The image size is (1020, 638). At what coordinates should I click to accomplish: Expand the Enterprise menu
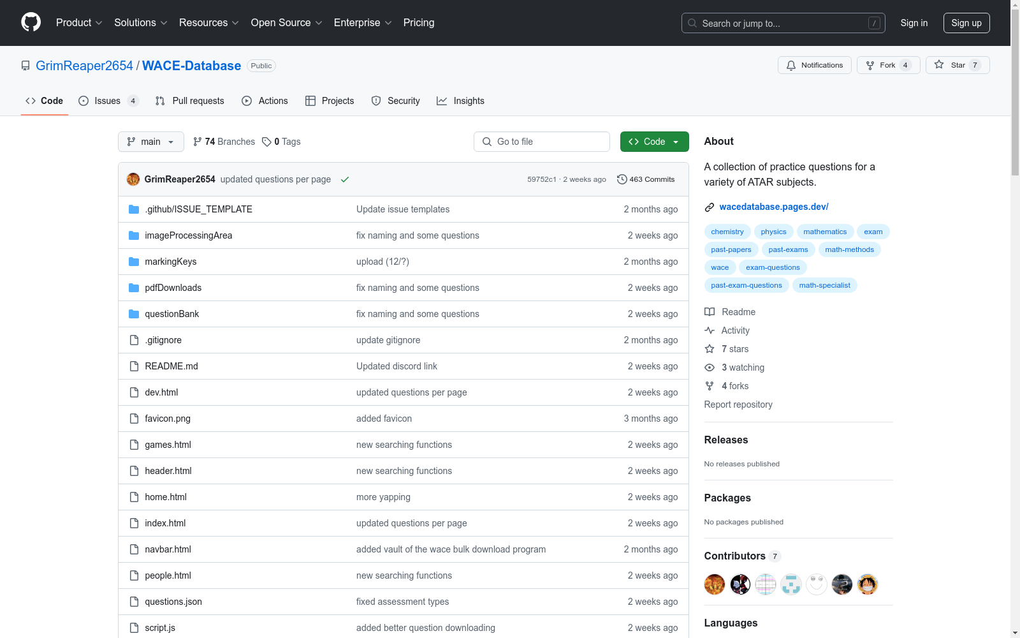tap(363, 23)
